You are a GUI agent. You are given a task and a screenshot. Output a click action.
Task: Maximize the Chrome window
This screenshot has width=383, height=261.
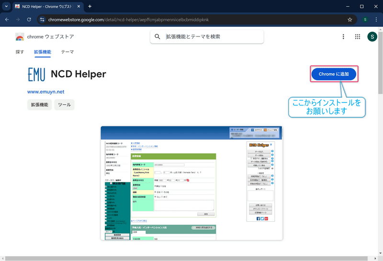(x=362, y=6)
